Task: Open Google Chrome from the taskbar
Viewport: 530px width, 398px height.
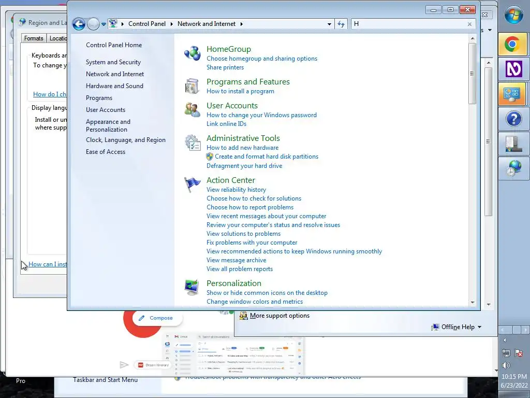Action: point(512,44)
